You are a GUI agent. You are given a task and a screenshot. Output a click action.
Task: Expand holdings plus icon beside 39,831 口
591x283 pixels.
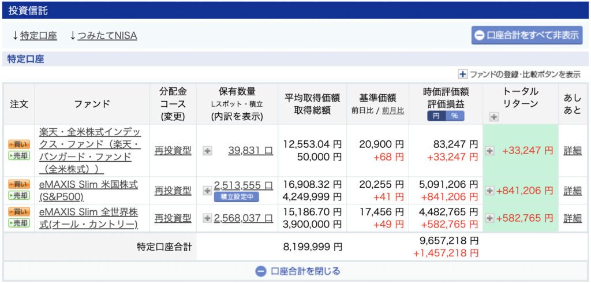(x=207, y=151)
